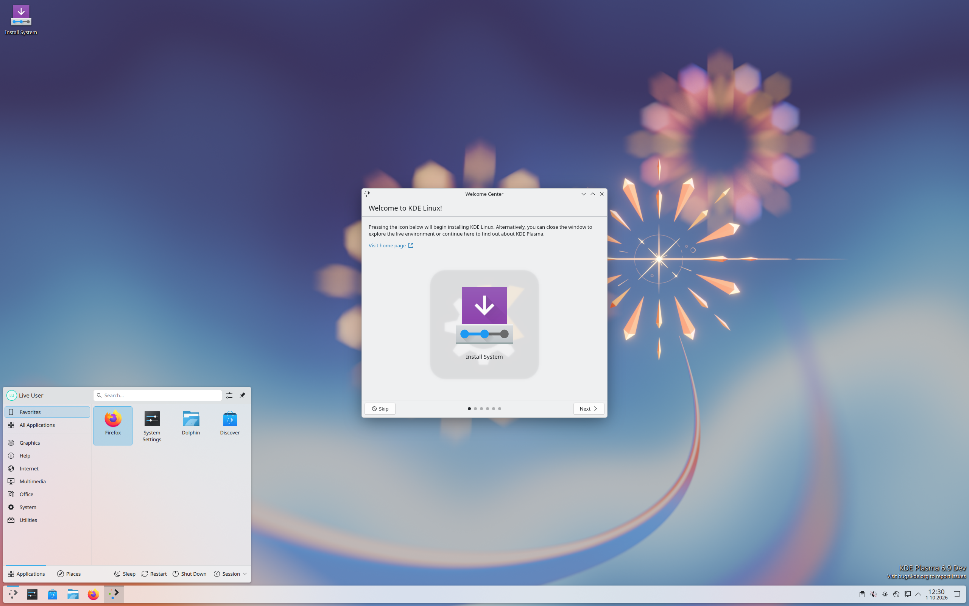
Task: Follow the Visit home page link
Action: point(390,245)
